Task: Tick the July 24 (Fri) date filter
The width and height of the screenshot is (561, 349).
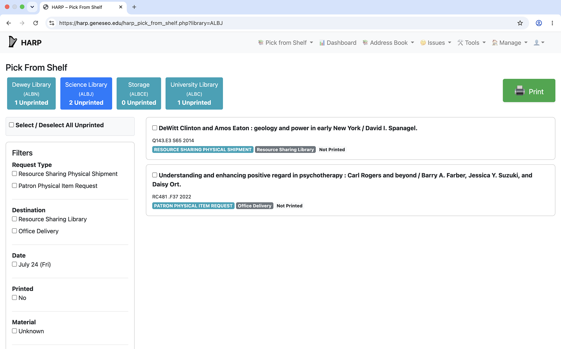Action: click(15, 264)
